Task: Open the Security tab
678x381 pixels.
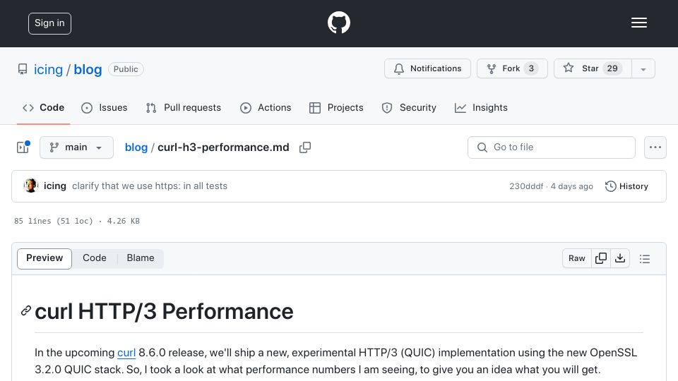Action: click(x=409, y=107)
